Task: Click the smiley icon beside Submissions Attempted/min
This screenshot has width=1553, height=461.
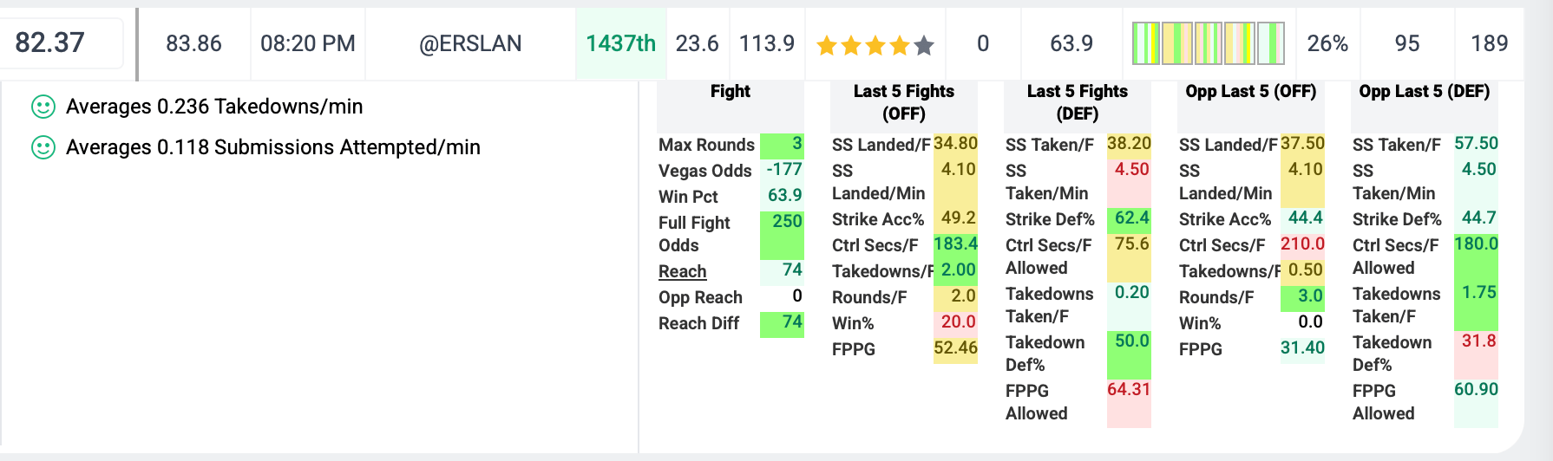Action: tap(43, 147)
